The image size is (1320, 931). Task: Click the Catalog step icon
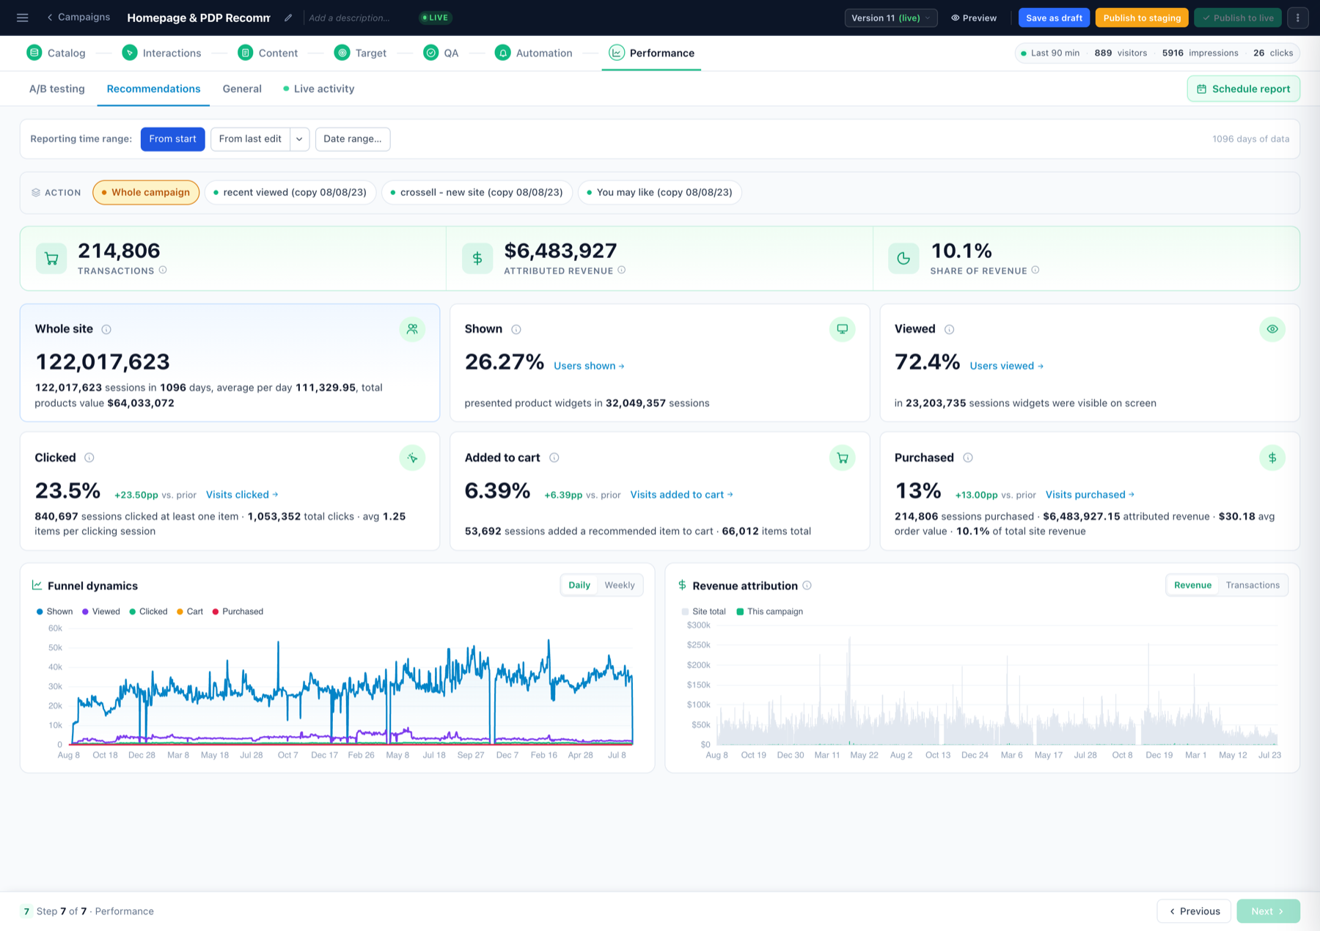coord(34,53)
